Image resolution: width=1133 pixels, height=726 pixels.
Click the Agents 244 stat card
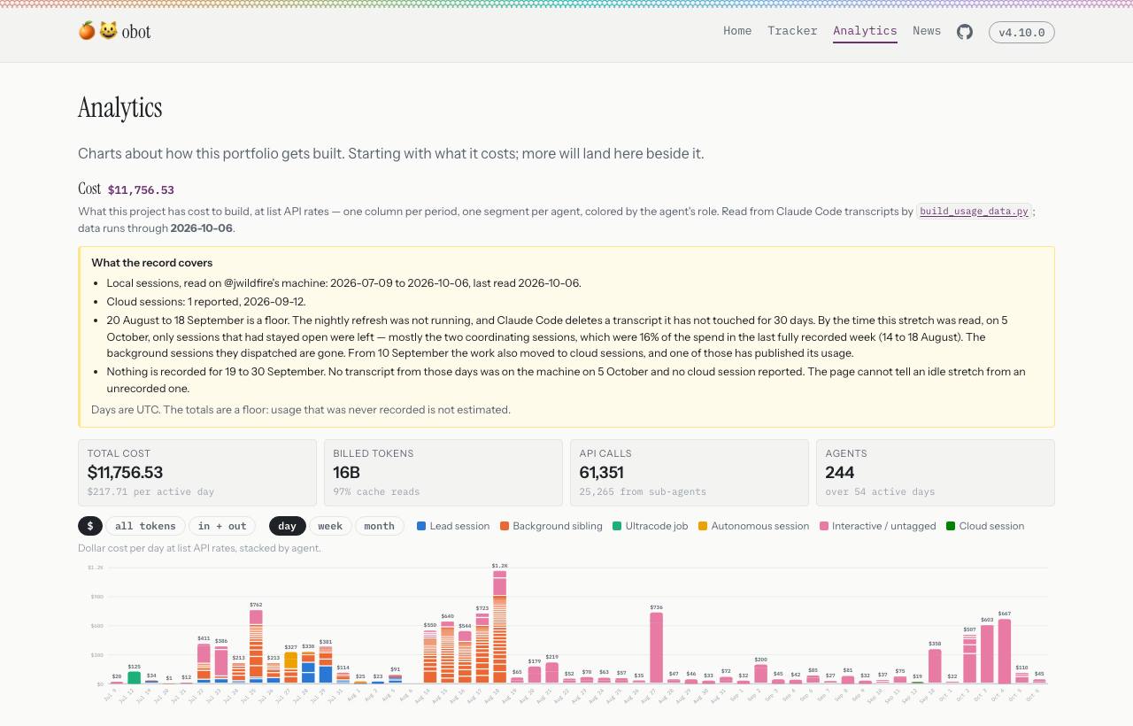tap(936, 473)
